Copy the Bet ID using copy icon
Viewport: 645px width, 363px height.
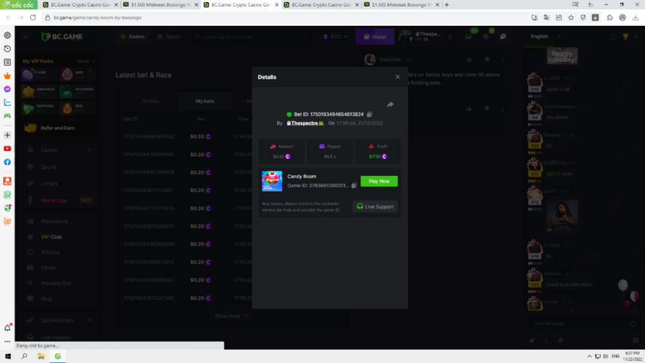[x=370, y=114]
